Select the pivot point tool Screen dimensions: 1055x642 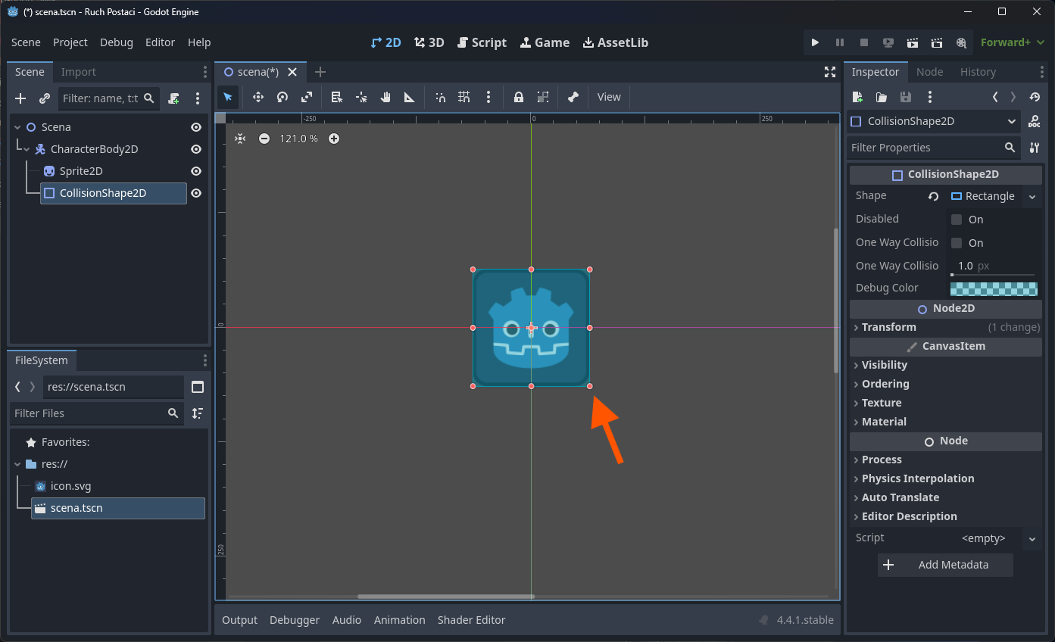click(361, 97)
